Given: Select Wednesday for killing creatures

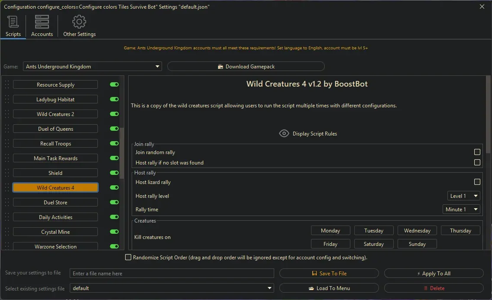Looking at the screenshot, I should pyautogui.click(x=417, y=231).
